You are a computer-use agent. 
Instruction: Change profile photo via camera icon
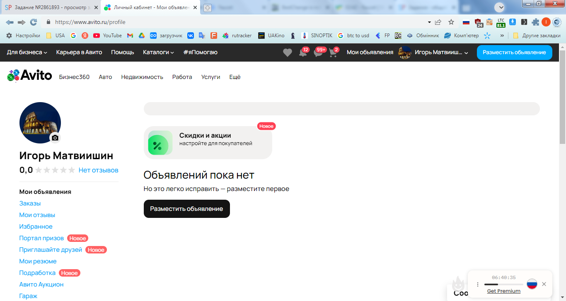tap(55, 138)
